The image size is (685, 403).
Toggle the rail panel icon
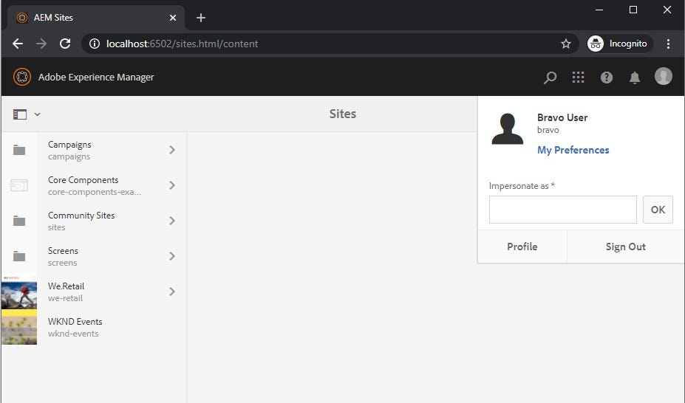point(20,114)
